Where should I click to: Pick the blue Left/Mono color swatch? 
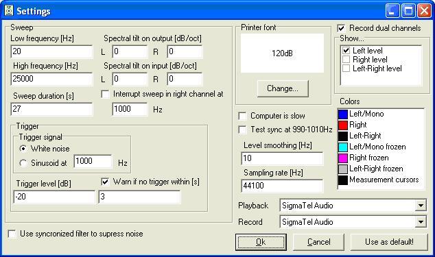pos(343,114)
